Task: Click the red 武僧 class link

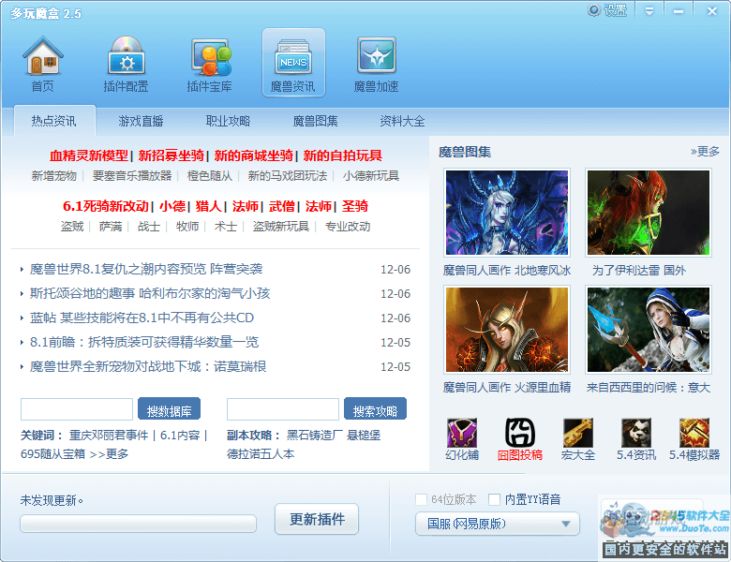Action: point(281,206)
